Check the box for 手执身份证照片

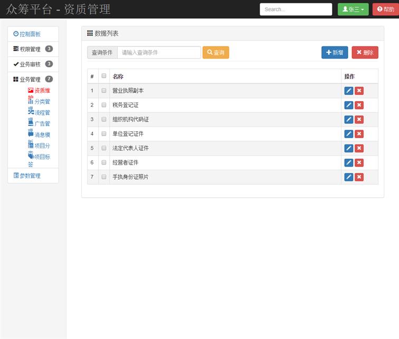[x=104, y=177]
